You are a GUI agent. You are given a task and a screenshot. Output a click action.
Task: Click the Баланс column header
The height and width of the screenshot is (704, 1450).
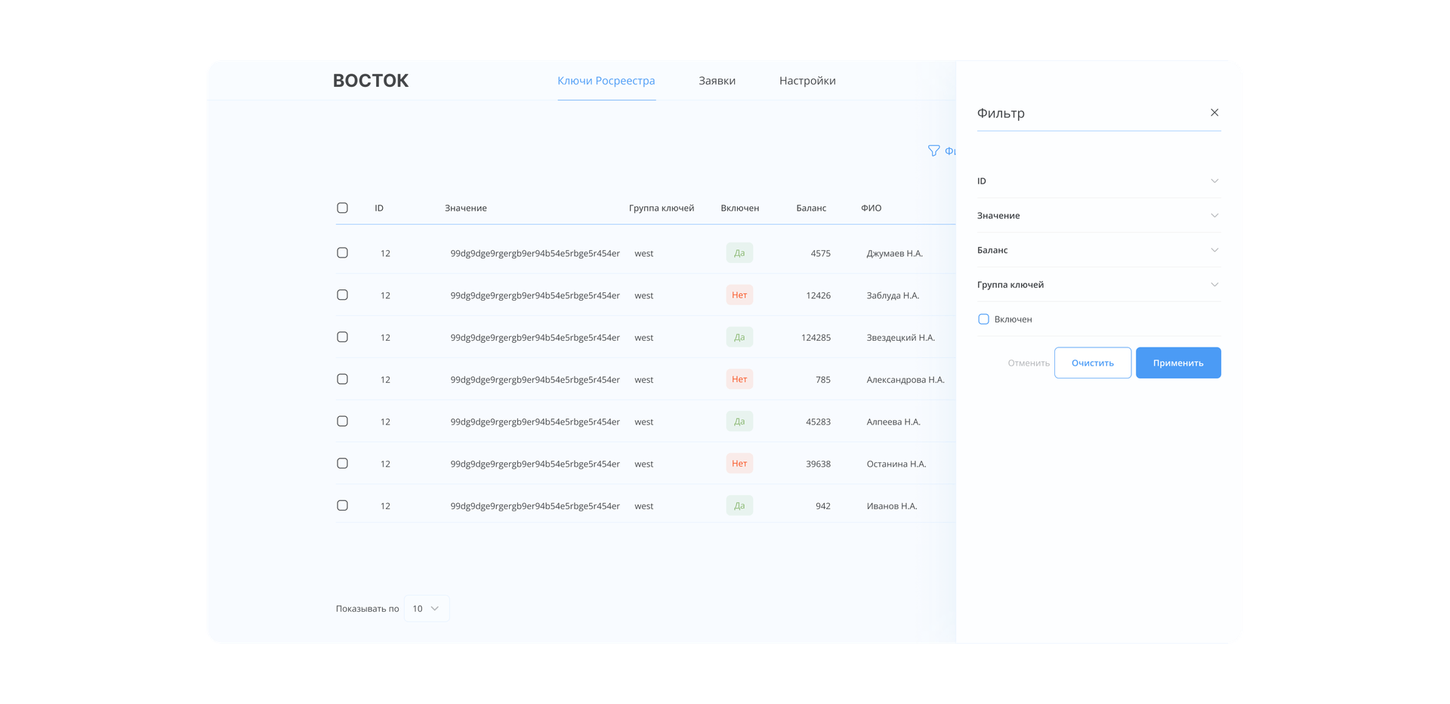coord(811,208)
